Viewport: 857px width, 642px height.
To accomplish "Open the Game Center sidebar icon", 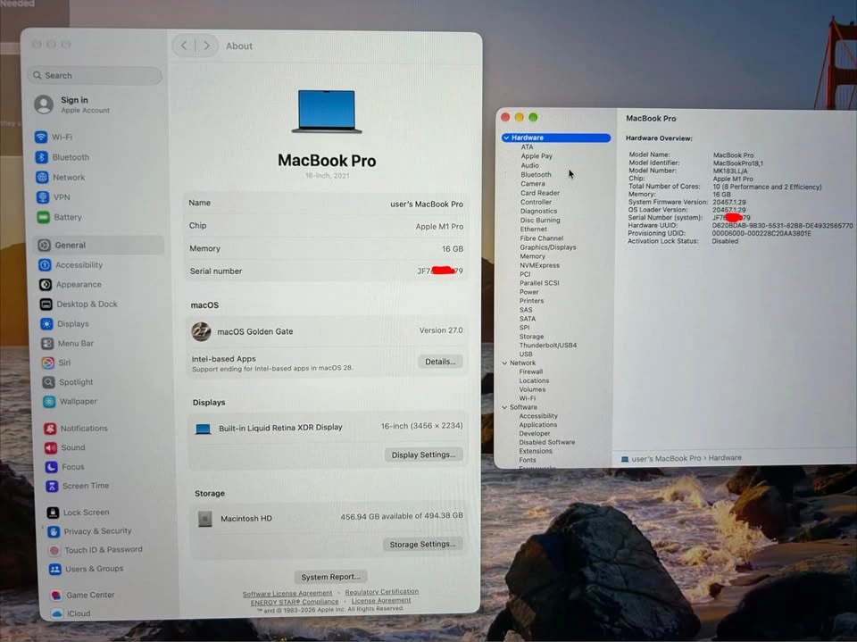I will 55,595.
